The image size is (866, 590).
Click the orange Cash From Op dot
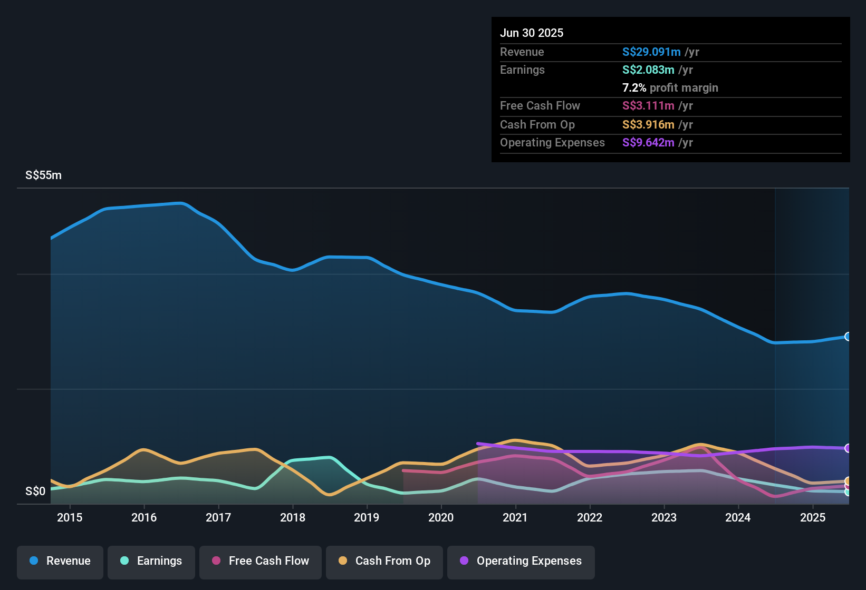click(x=343, y=560)
